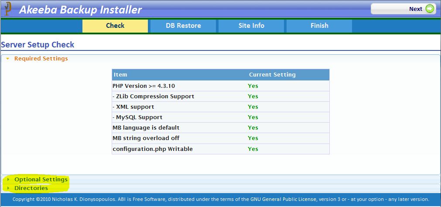Click the Required Settings arrow icon
Image resolution: width=441 pixels, height=207 pixels.
coord(8,59)
